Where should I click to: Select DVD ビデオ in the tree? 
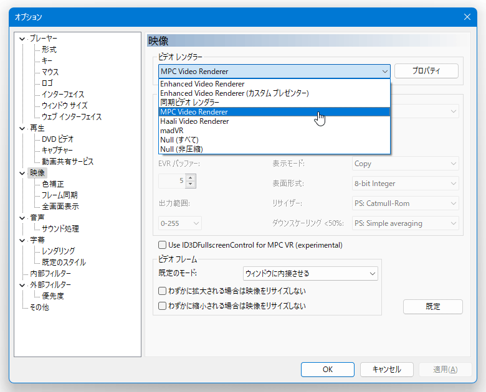58,139
